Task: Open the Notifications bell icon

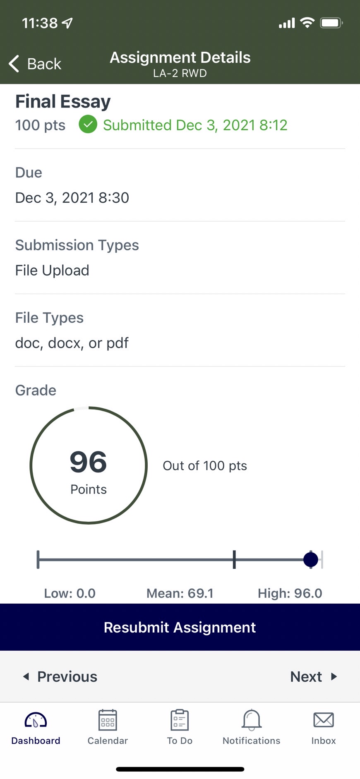Action: coord(252,720)
